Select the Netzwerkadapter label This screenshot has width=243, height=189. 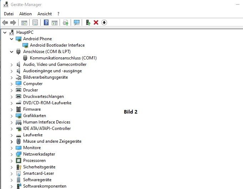(39, 154)
